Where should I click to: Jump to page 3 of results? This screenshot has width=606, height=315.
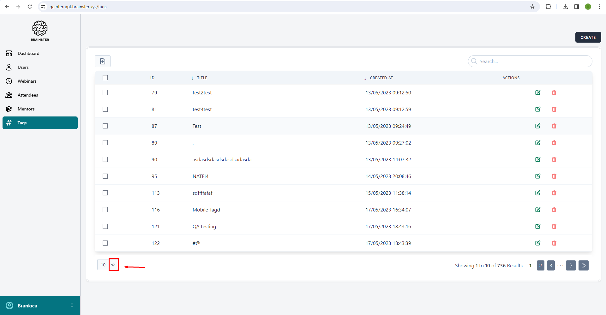[x=551, y=265]
